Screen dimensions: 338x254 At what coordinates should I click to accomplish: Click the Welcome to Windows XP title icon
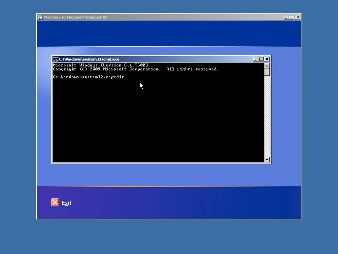pos(40,17)
